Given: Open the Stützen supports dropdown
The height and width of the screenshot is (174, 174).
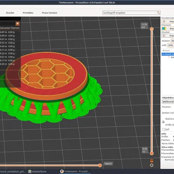Looking at the screenshot, I should click(172, 41).
